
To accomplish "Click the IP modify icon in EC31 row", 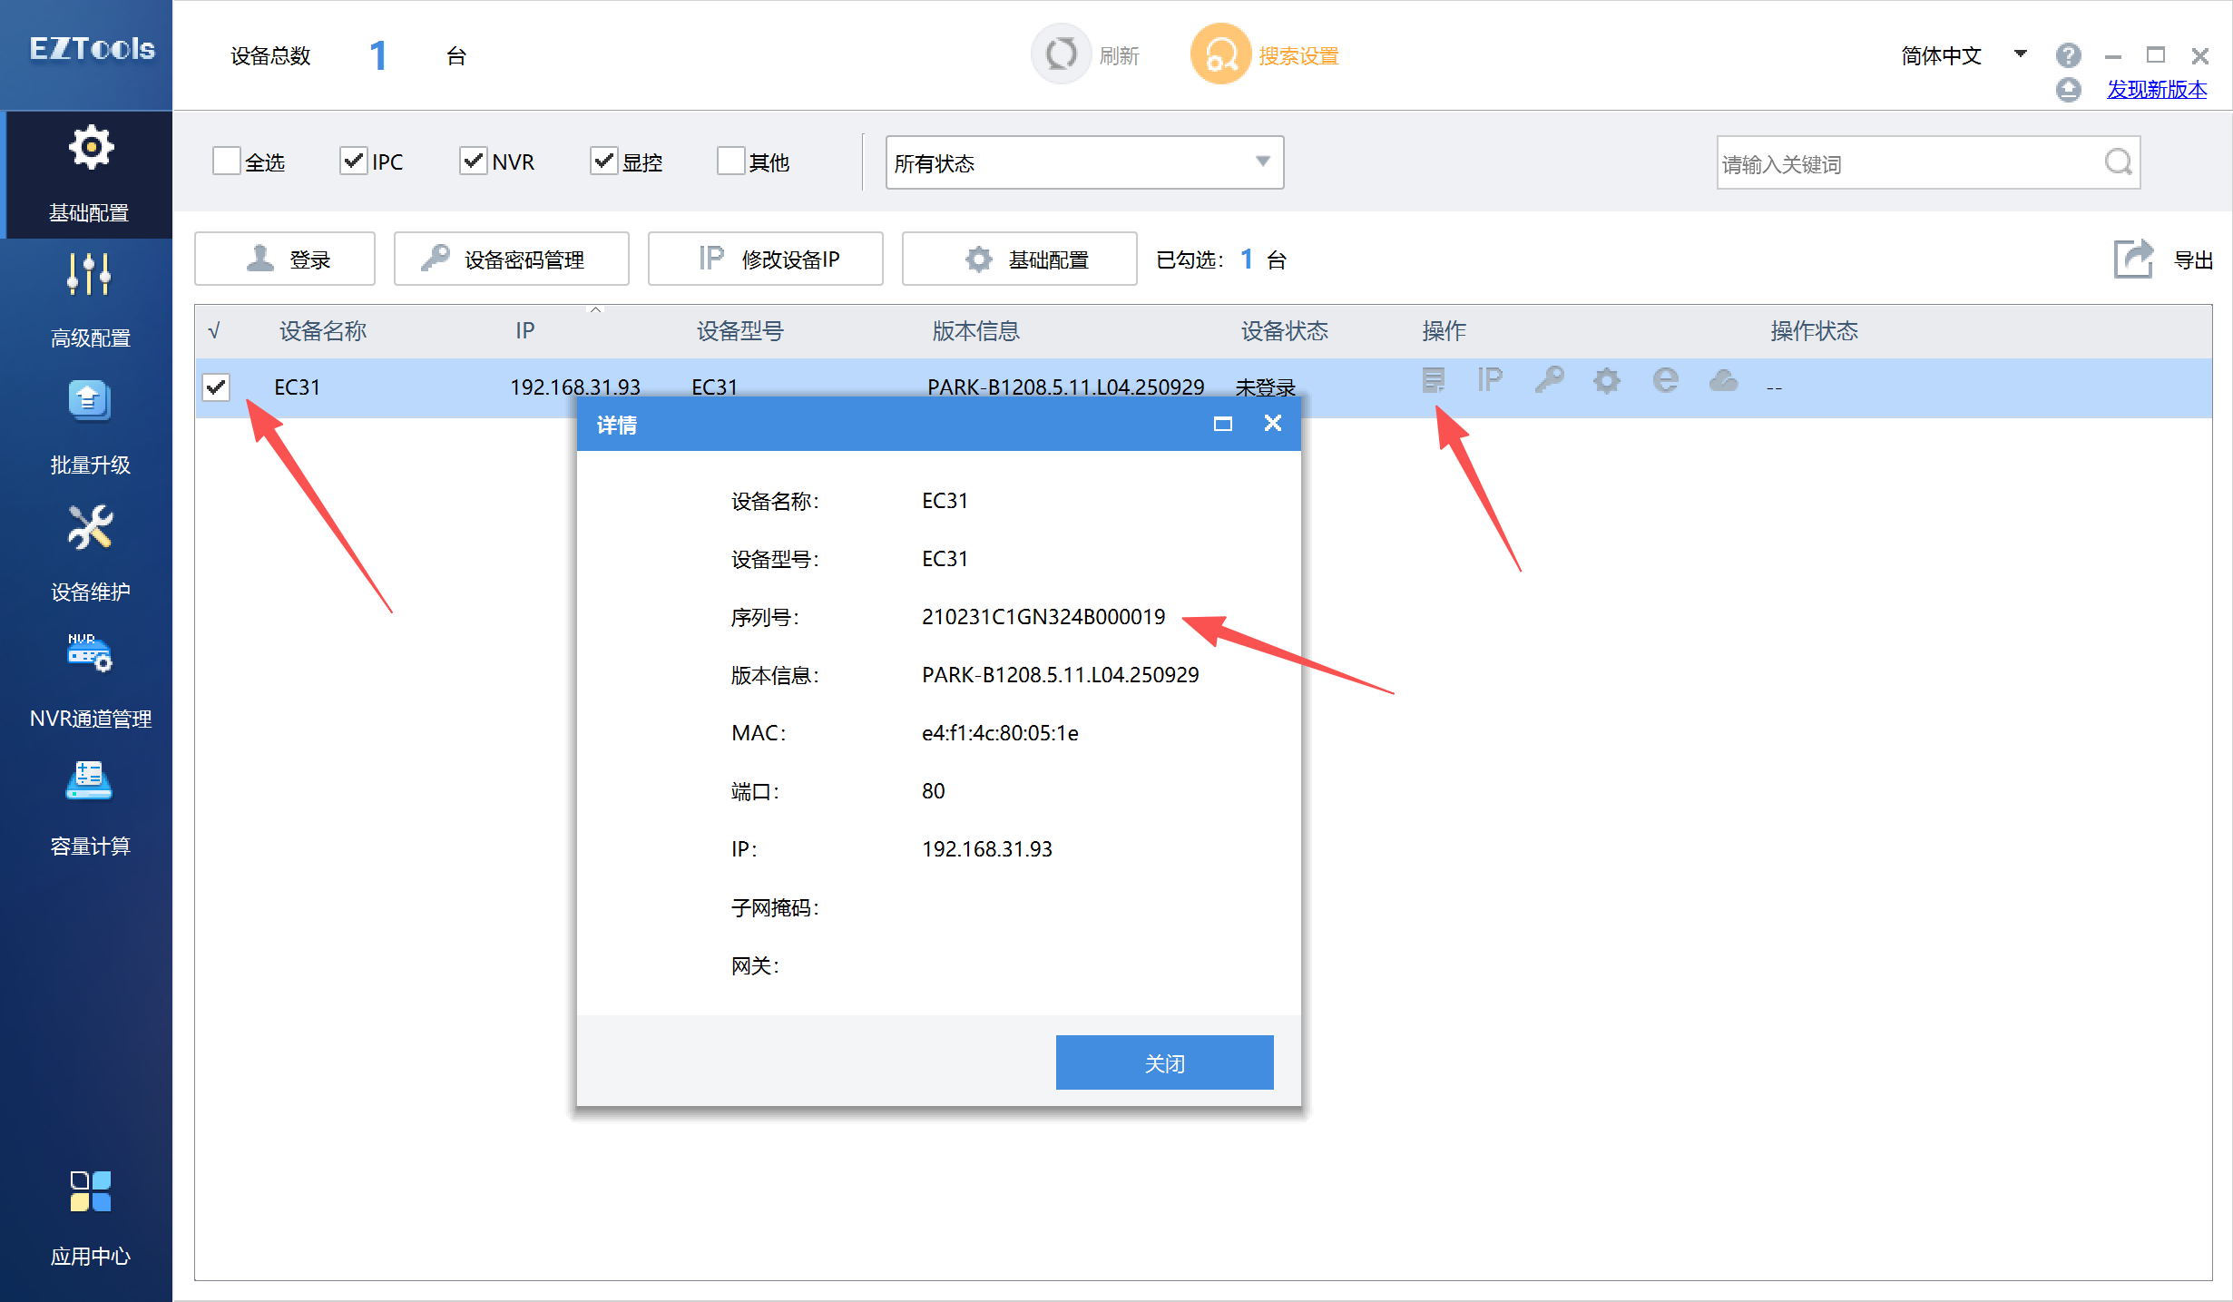I will click(1490, 380).
